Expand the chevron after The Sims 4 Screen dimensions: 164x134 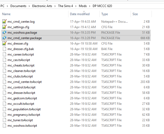pos(76,6)
